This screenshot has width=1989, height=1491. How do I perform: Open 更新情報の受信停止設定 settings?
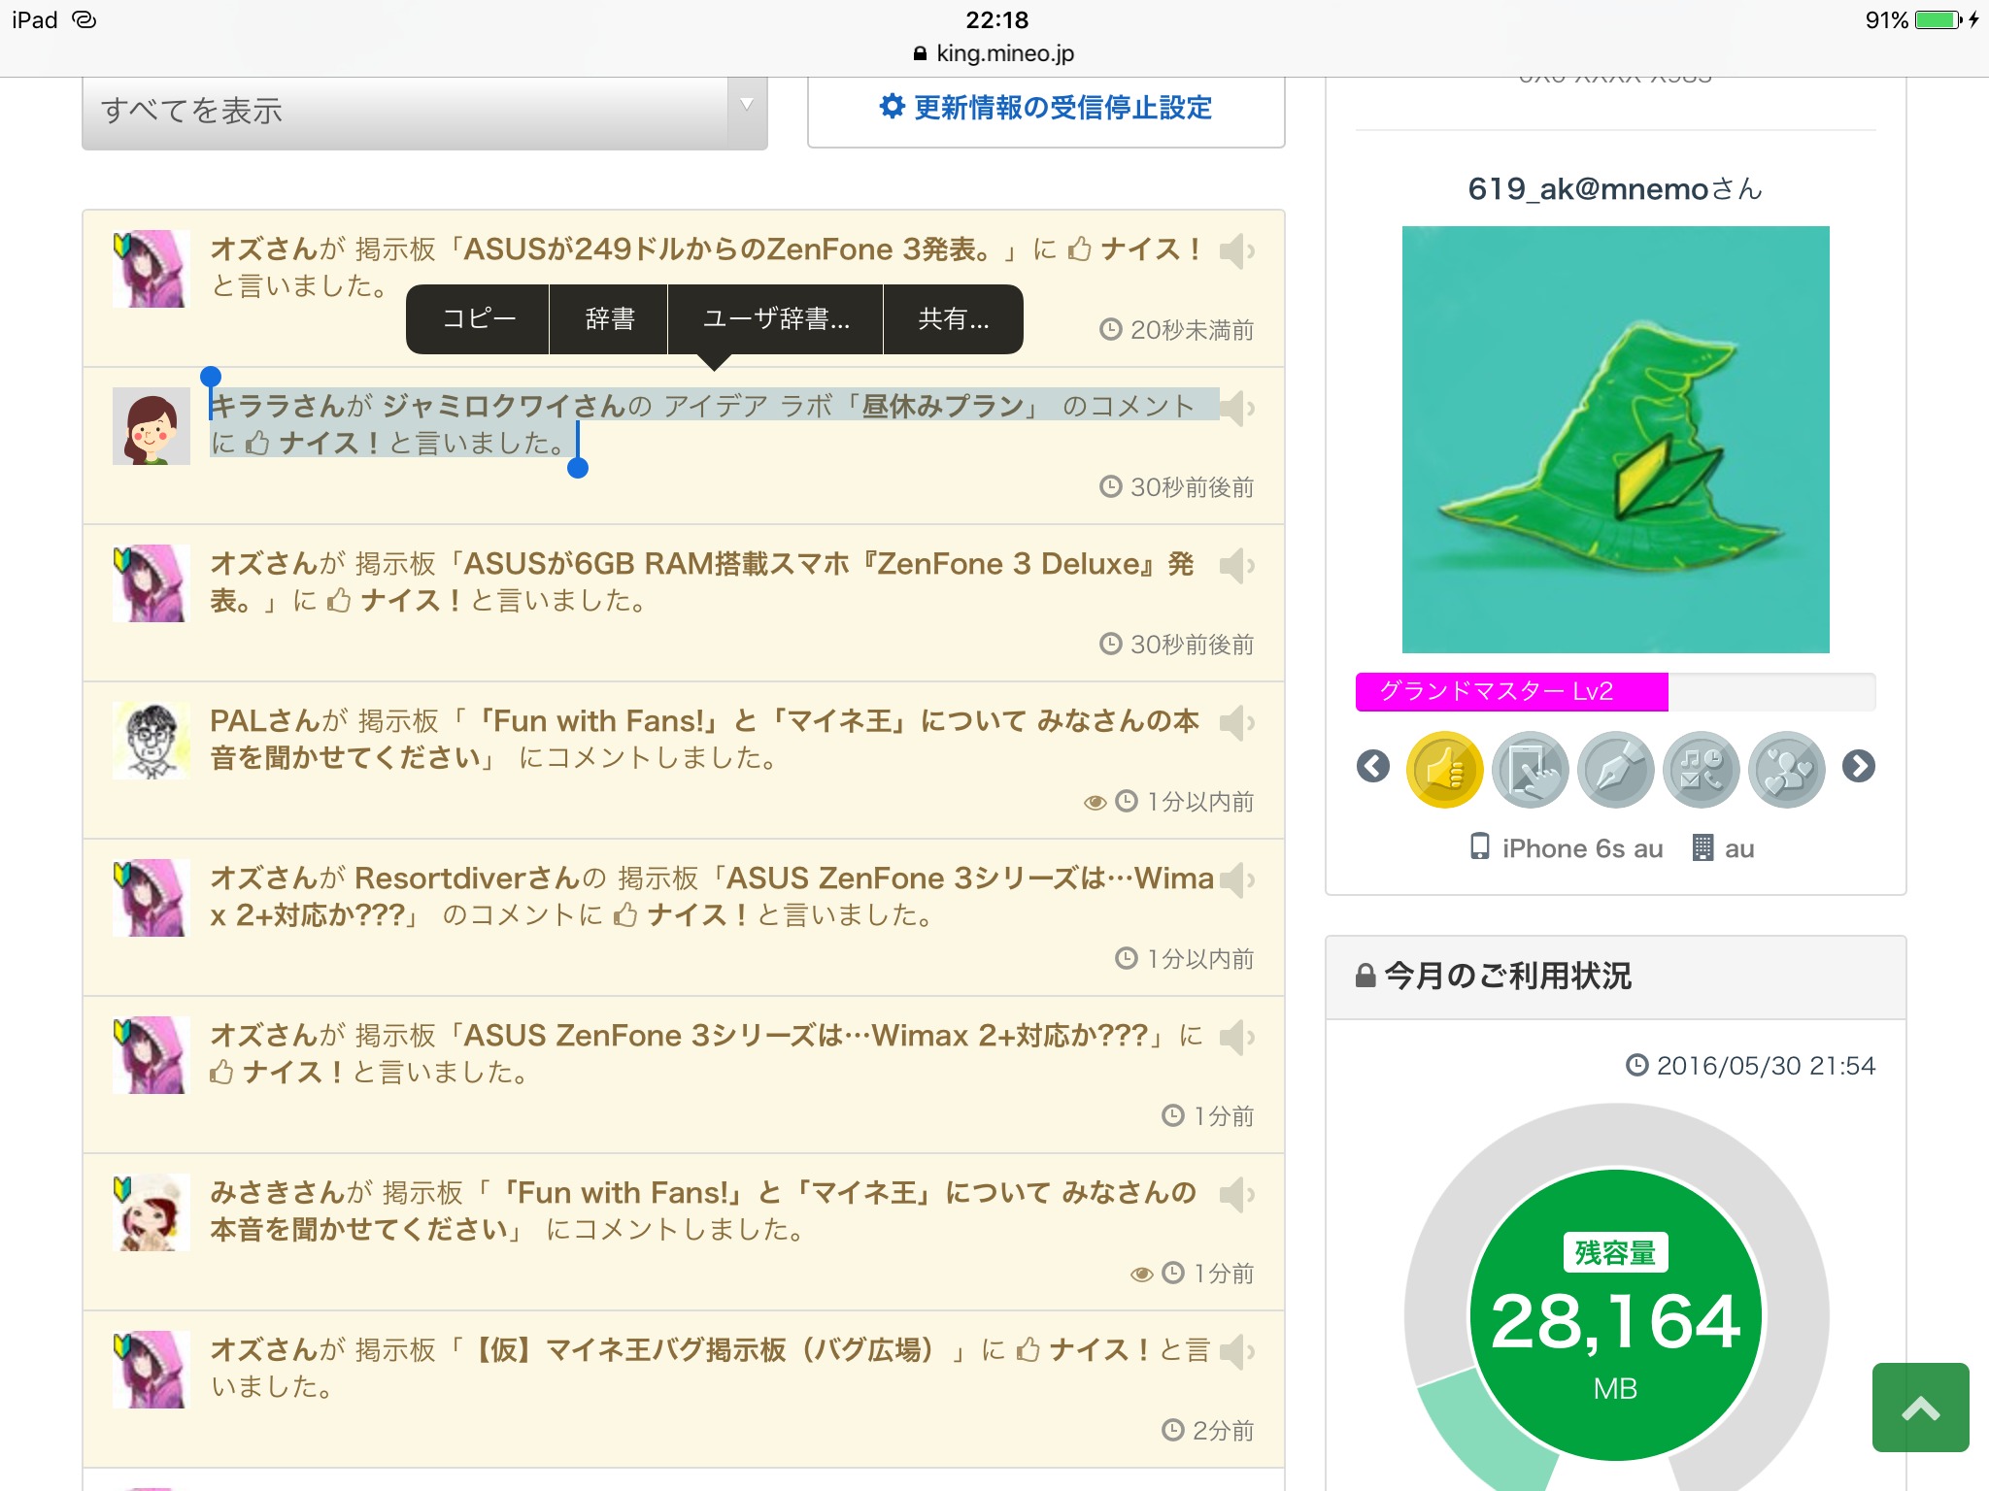point(1046,108)
